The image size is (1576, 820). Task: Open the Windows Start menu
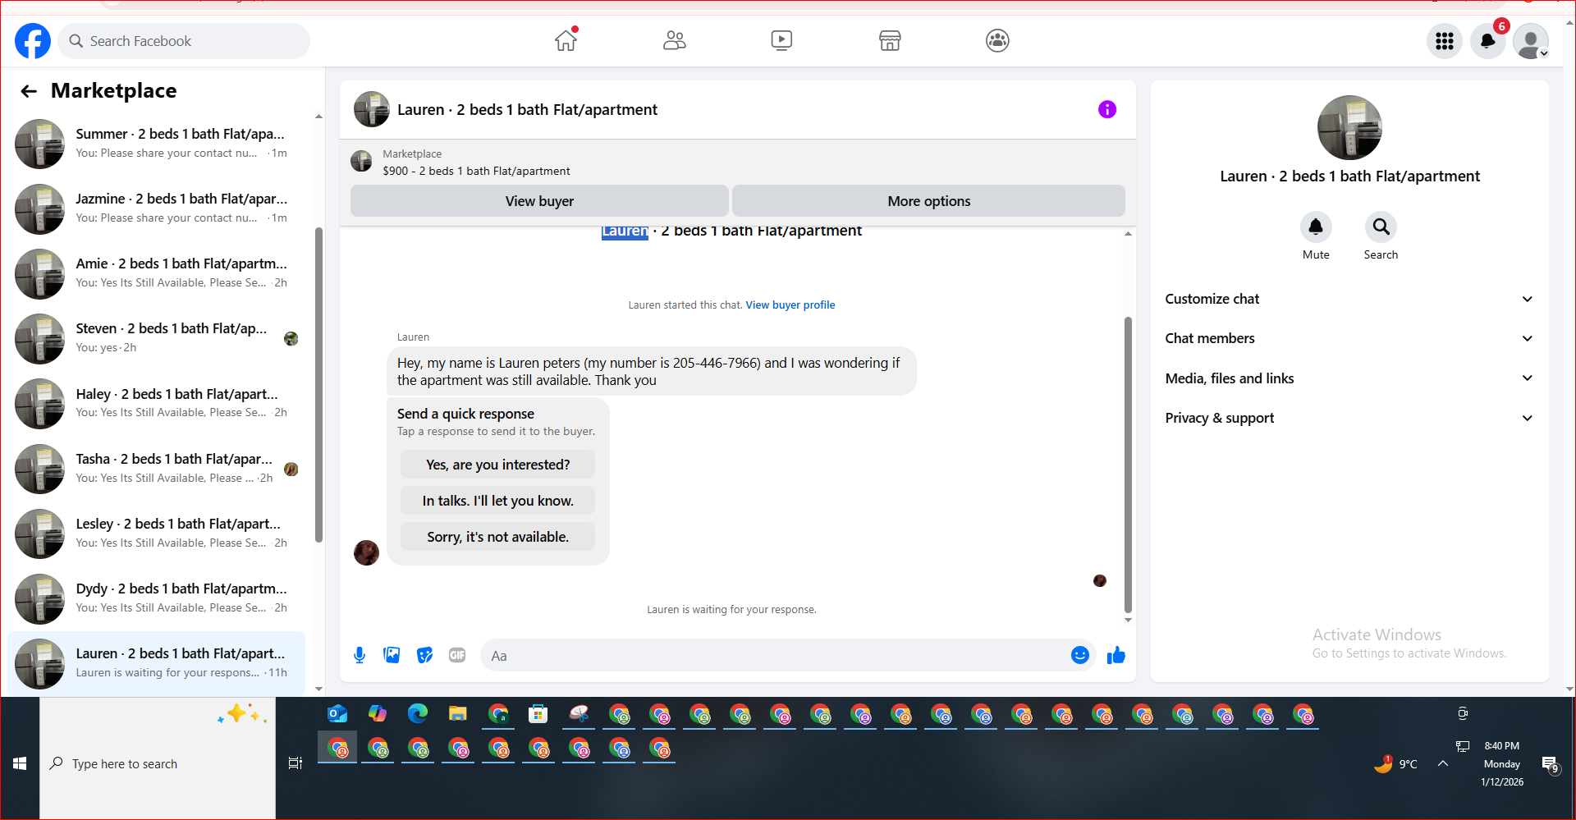coord(20,763)
